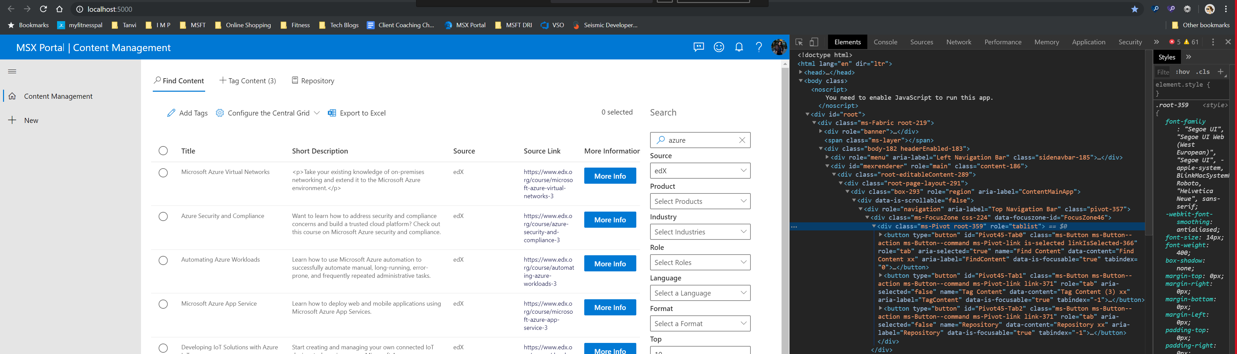Select the Microsoft Azure Virtual Networks row
The image size is (1237, 354).
[163, 173]
